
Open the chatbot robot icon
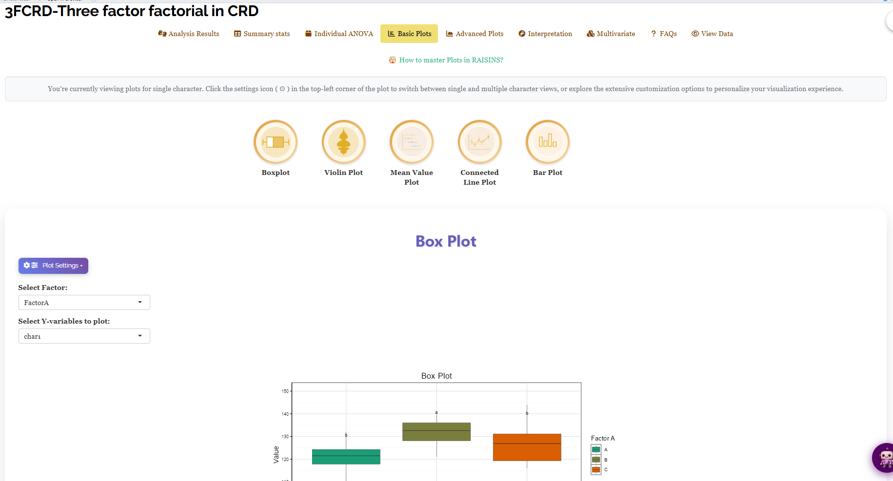tap(884, 458)
